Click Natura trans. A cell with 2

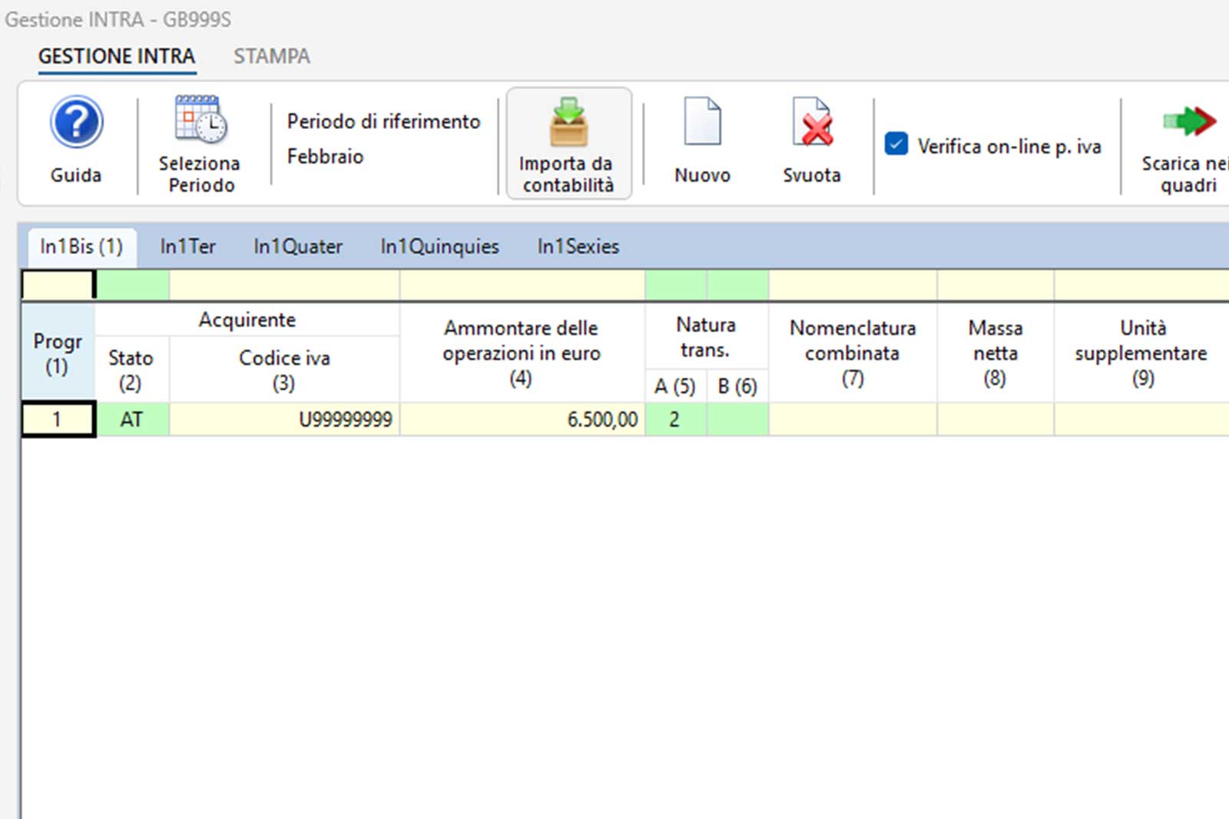675,420
